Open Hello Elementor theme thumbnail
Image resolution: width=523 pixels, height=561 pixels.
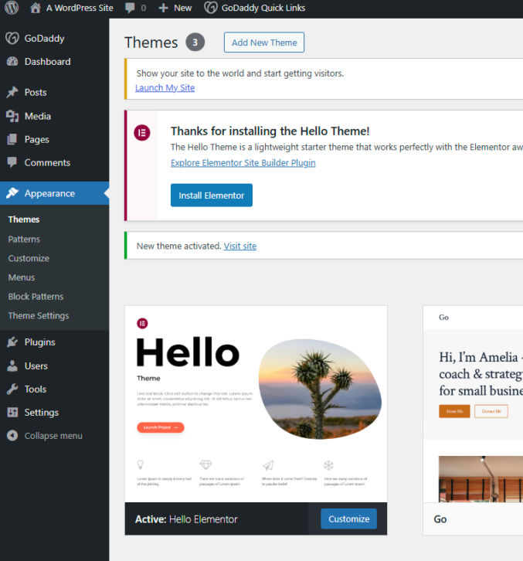pyautogui.click(x=256, y=403)
